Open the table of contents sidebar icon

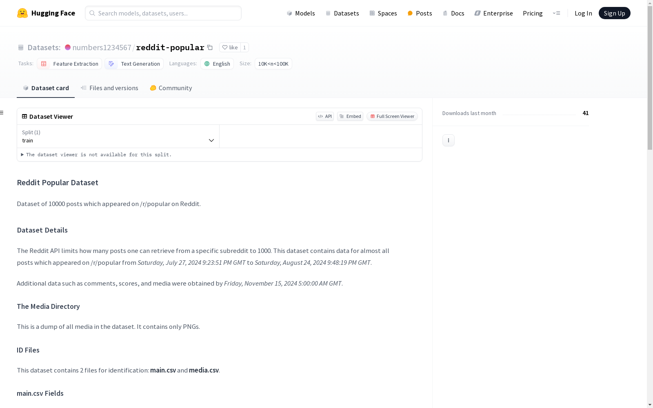point(2,113)
